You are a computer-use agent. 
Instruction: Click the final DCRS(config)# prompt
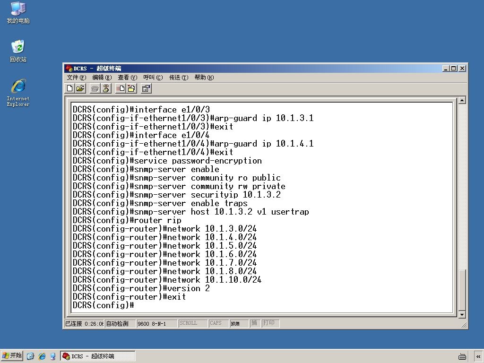(104, 305)
